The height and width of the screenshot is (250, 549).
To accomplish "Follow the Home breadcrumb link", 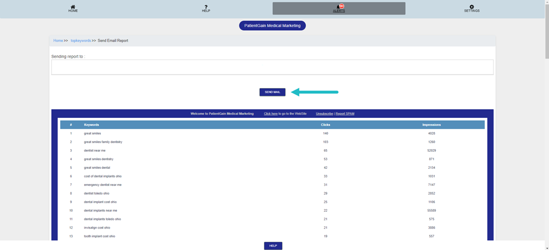I will point(58,41).
